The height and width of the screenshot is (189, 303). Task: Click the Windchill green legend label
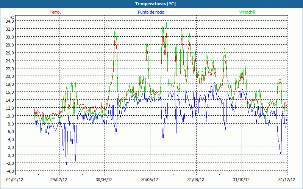(x=247, y=12)
